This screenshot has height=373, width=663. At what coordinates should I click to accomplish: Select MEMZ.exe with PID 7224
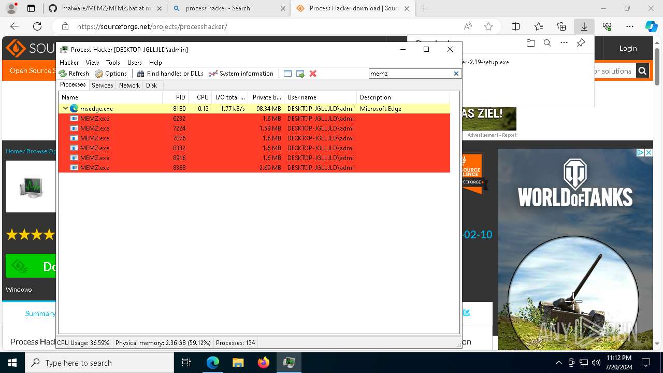pyautogui.click(x=254, y=128)
